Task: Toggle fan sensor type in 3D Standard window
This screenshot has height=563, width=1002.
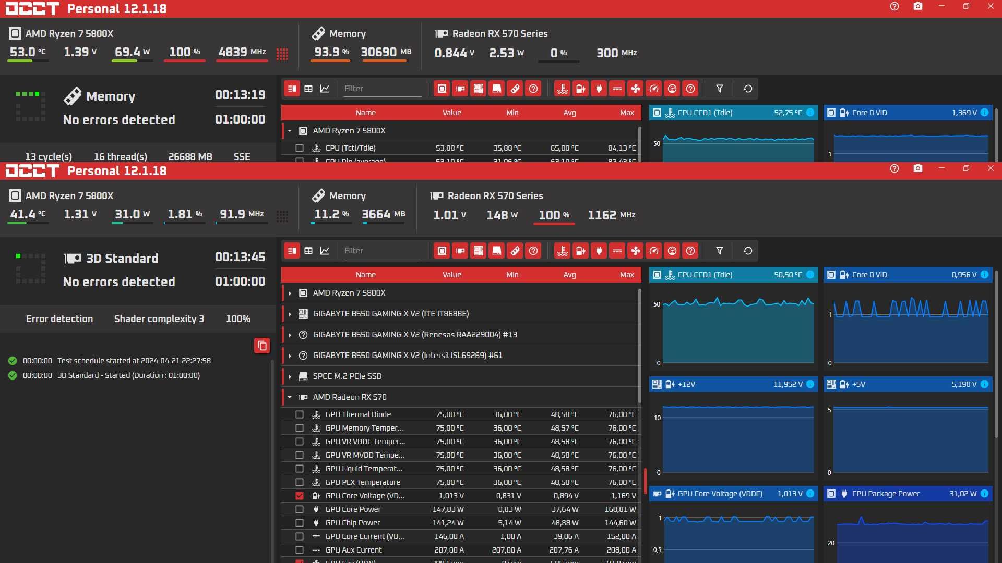Action: pyautogui.click(x=636, y=251)
